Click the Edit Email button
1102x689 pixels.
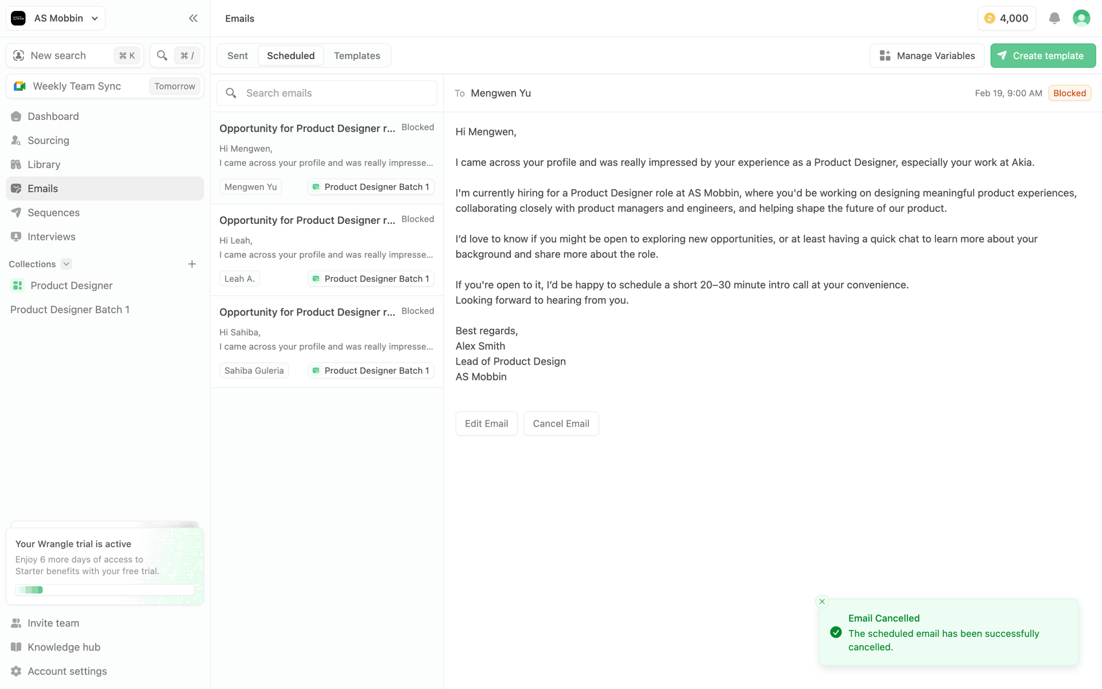(487, 424)
